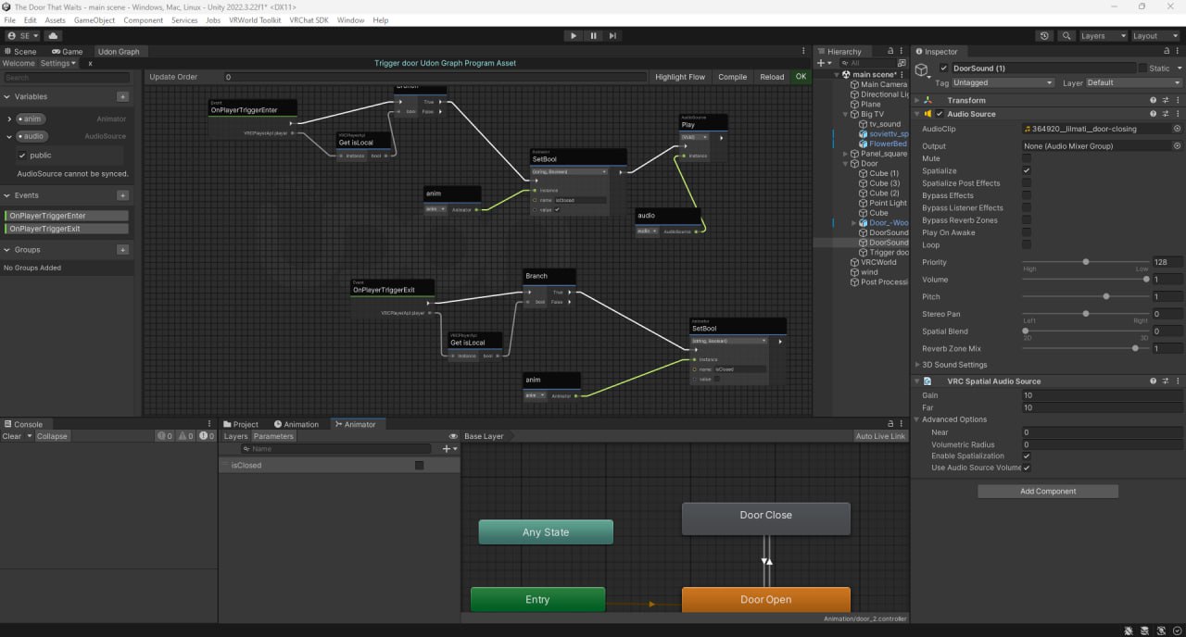This screenshot has width=1186, height=637.
Task: Toggle the animator eye visibility icon
Action: (453, 436)
